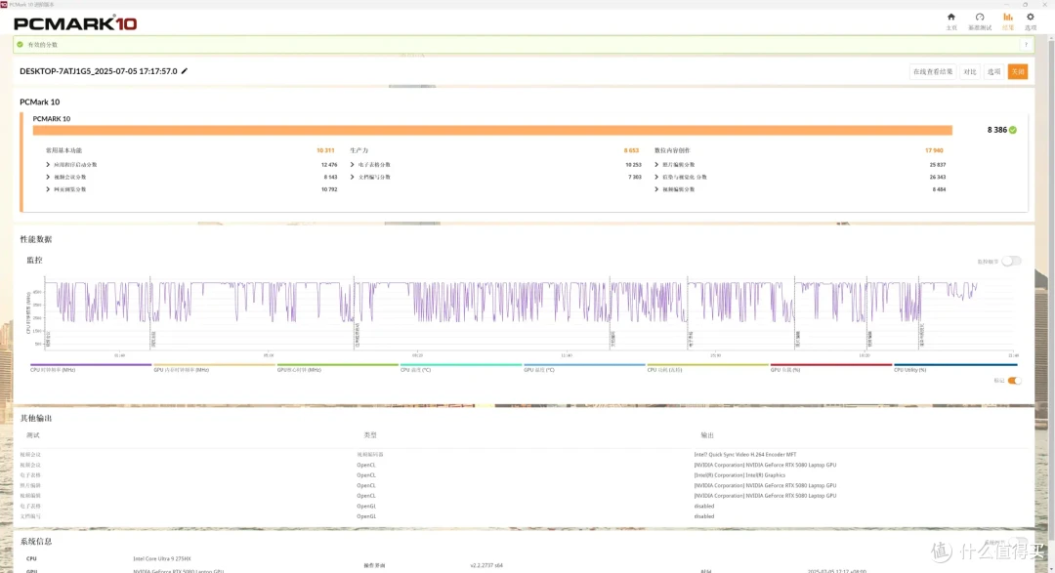
Task: Click the green valid-score checkmark icon
Action: [x=21, y=44]
